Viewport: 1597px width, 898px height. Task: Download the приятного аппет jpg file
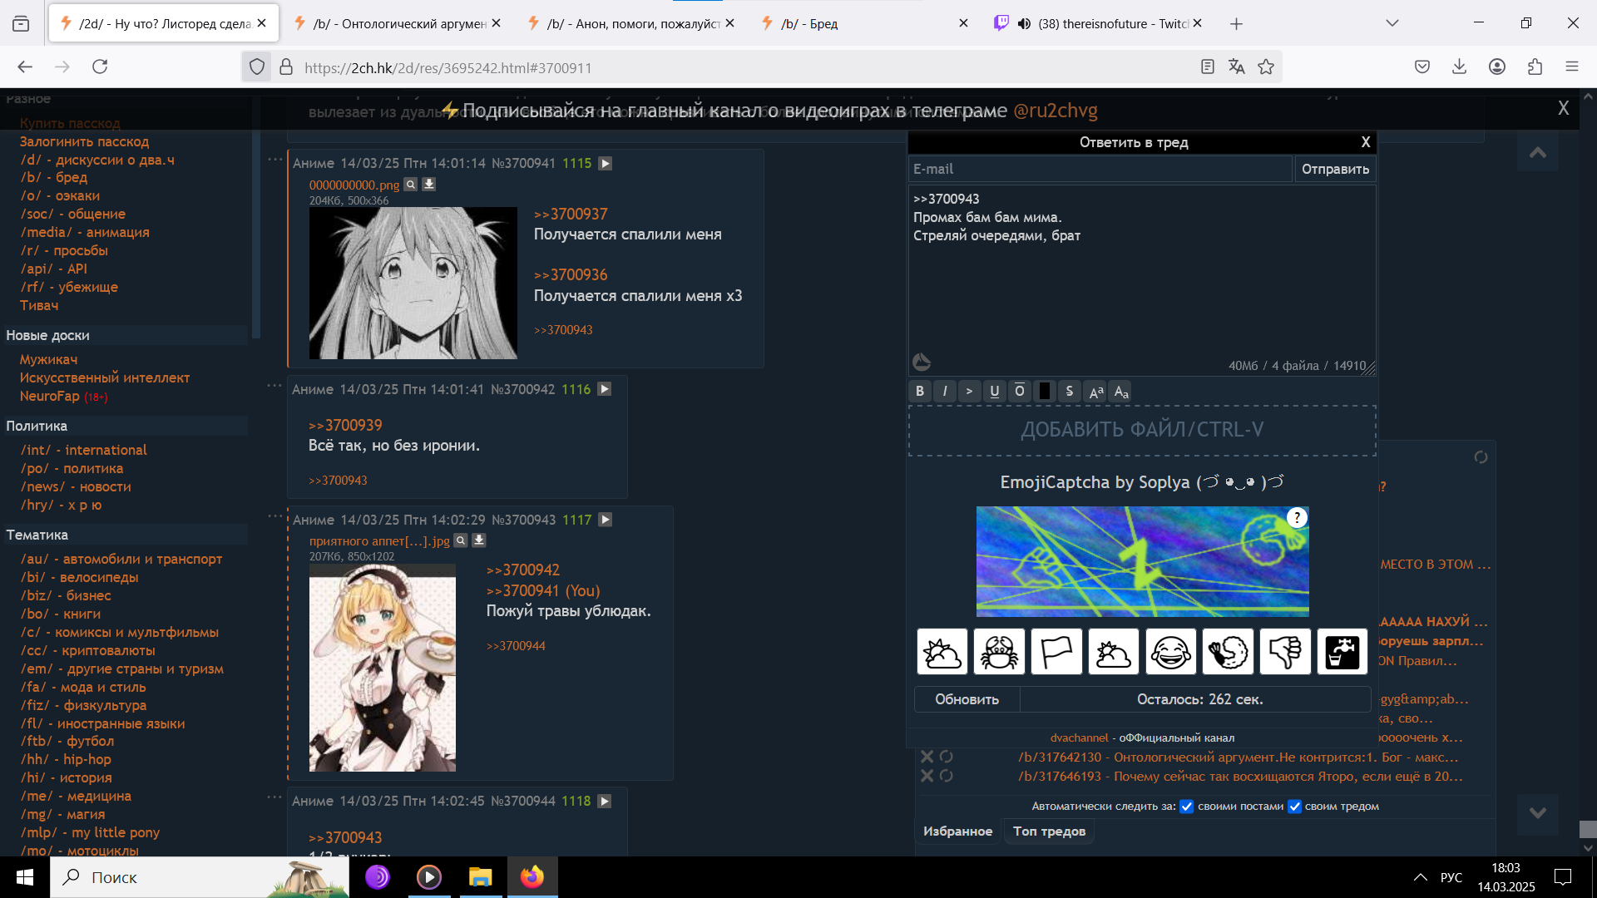tap(479, 540)
